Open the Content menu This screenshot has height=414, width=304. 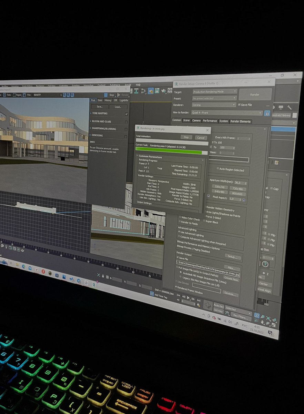pyautogui.click(x=101, y=85)
